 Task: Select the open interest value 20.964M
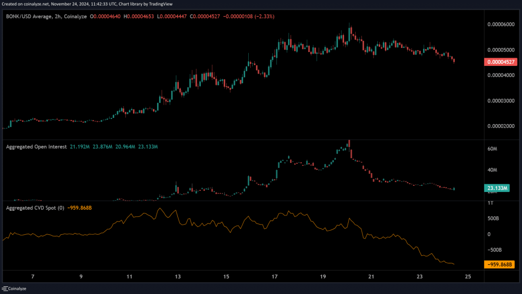click(125, 146)
